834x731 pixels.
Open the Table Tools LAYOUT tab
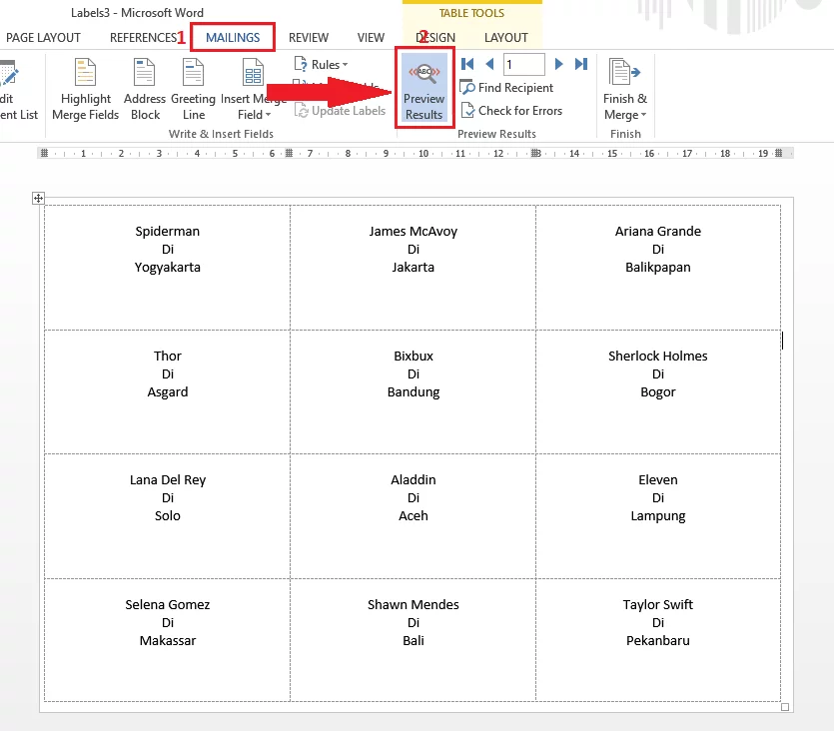pyautogui.click(x=505, y=37)
